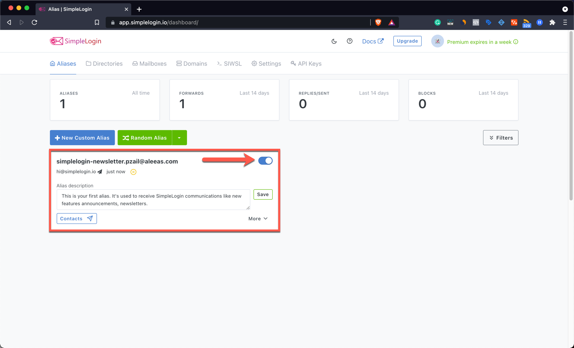Click the page vertical scrollbar
The image size is (574, 348).
click(571, 115)
